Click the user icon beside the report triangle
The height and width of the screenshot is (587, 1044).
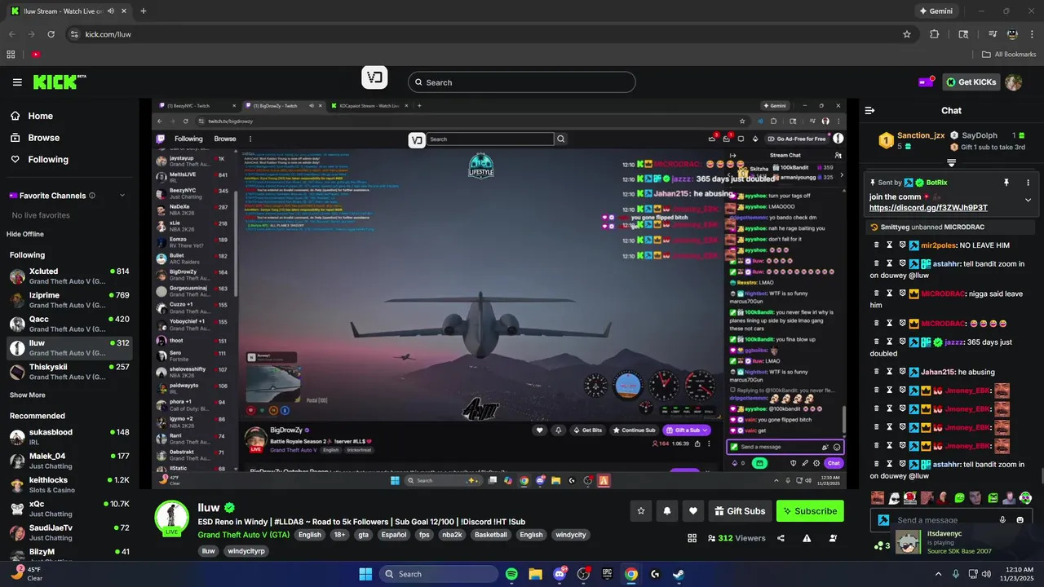point(833,538)
